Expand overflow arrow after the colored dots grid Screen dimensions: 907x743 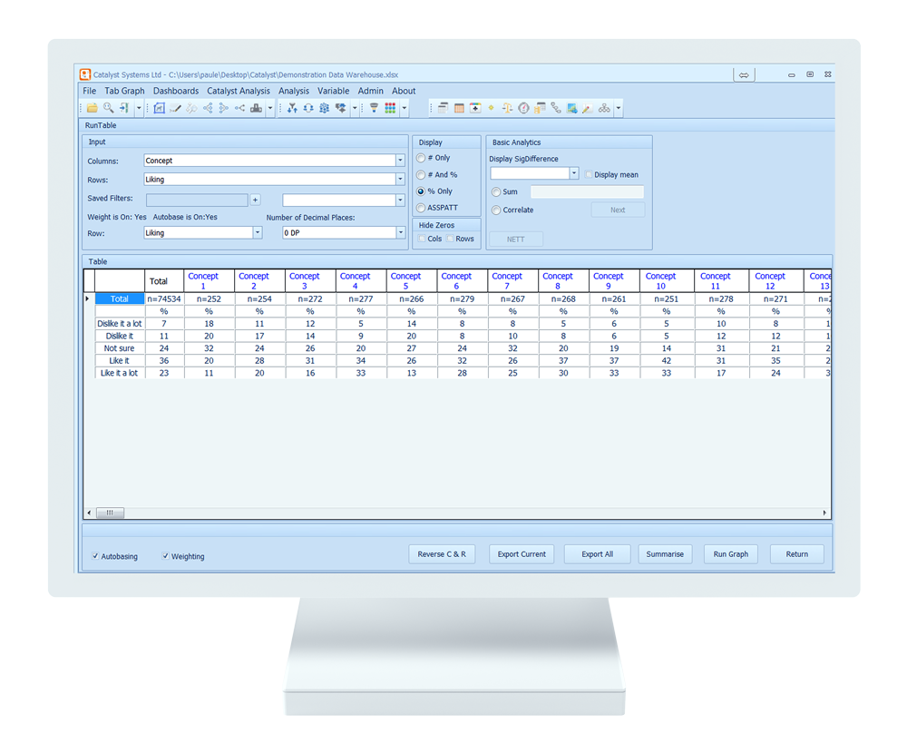click(405, 108)
